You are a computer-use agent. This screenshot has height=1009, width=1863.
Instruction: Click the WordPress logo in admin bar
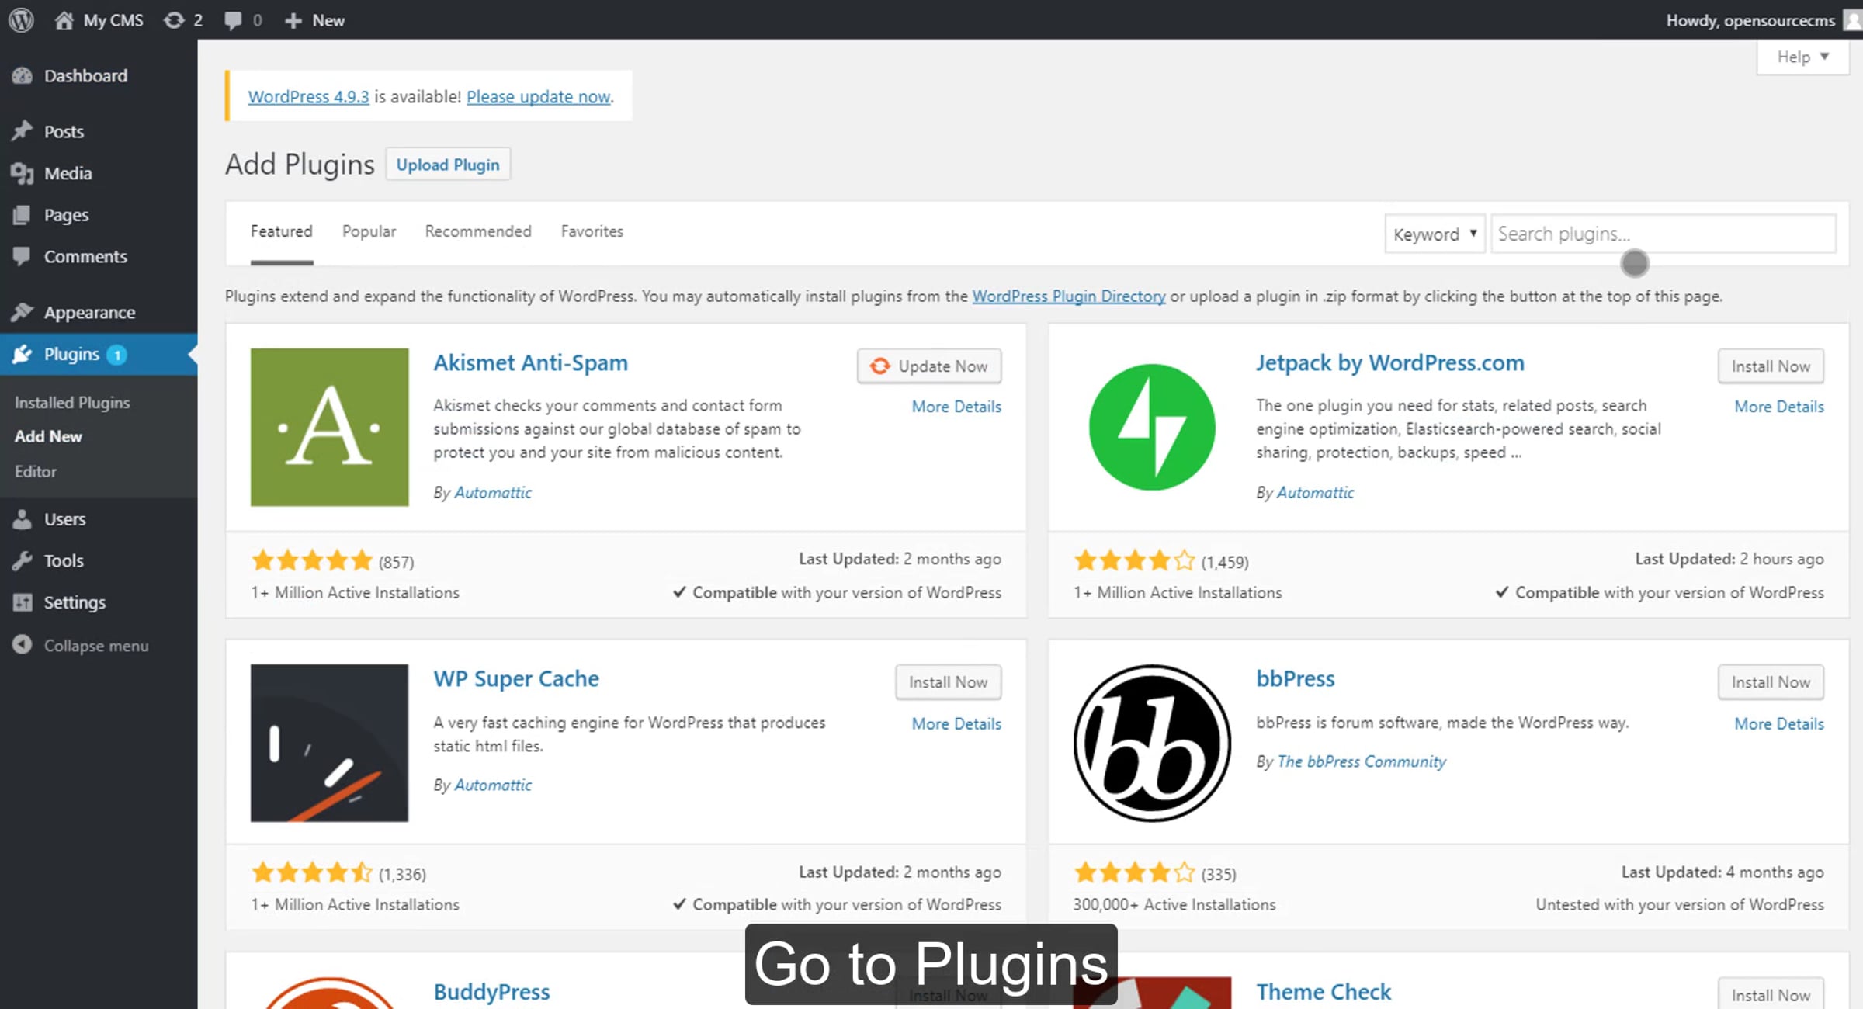point(21,19)
